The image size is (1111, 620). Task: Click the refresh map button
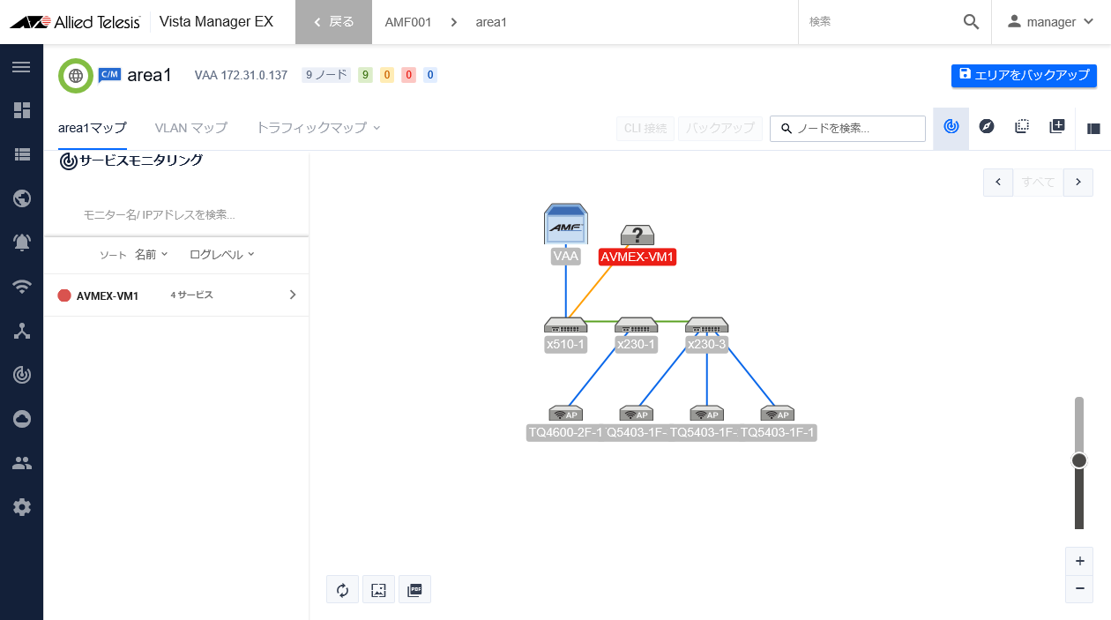pos(342,589)
